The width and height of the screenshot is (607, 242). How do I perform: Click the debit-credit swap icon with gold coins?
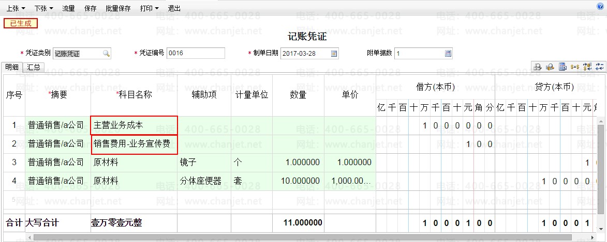click(587, 67)
